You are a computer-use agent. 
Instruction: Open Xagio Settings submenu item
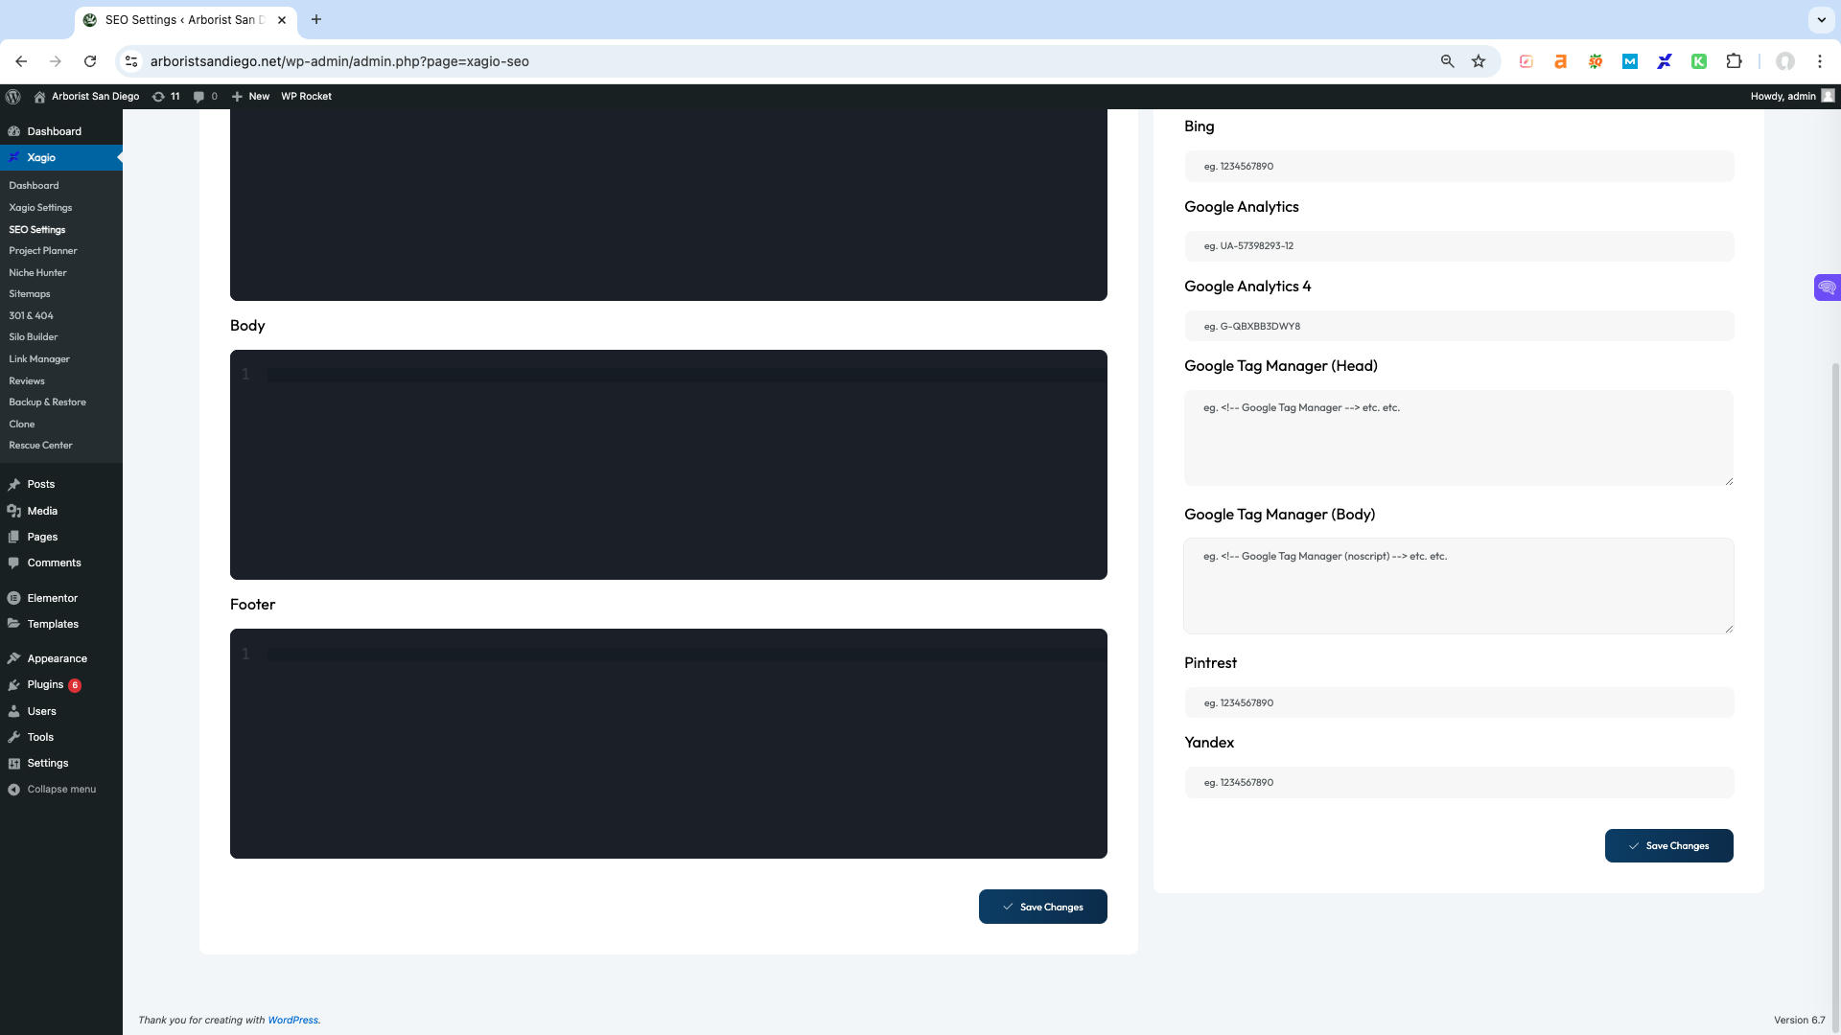click(x=40, y=207)
